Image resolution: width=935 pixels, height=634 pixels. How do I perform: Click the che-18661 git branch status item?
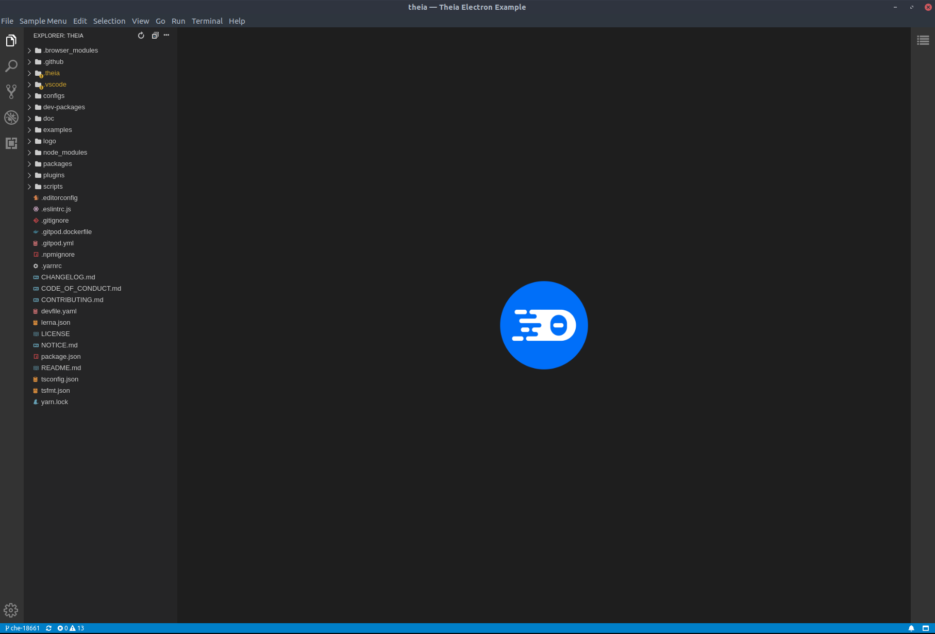(x=22, y=628)
